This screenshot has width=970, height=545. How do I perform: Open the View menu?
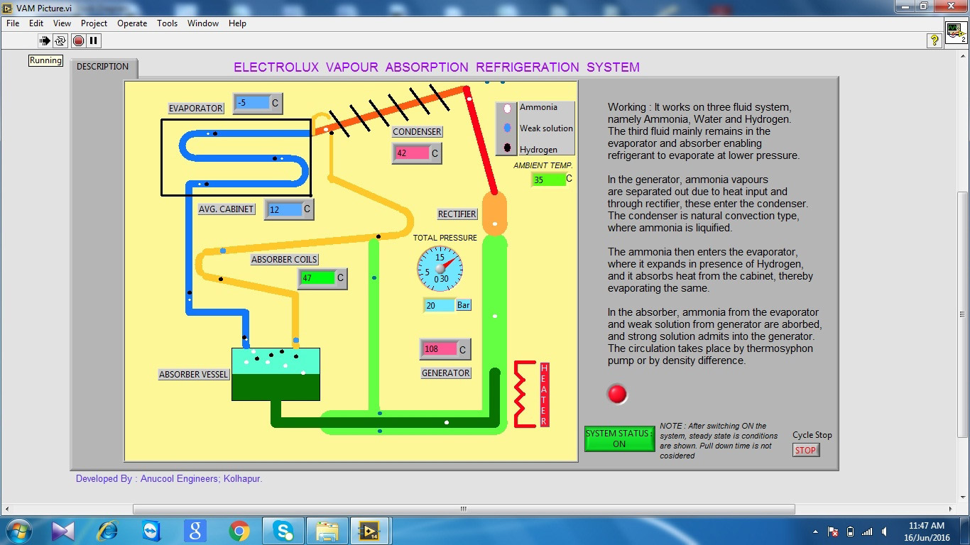coord(62,23)
